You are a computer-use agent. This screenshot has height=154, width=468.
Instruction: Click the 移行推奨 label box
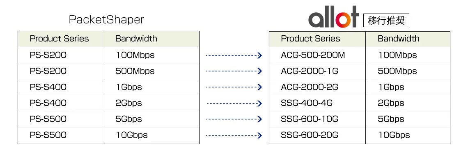click(x=386, y=21)
